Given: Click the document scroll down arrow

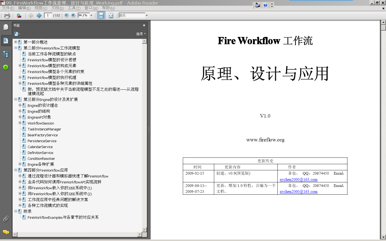Looking at the screenshot, I should [383, 237].
